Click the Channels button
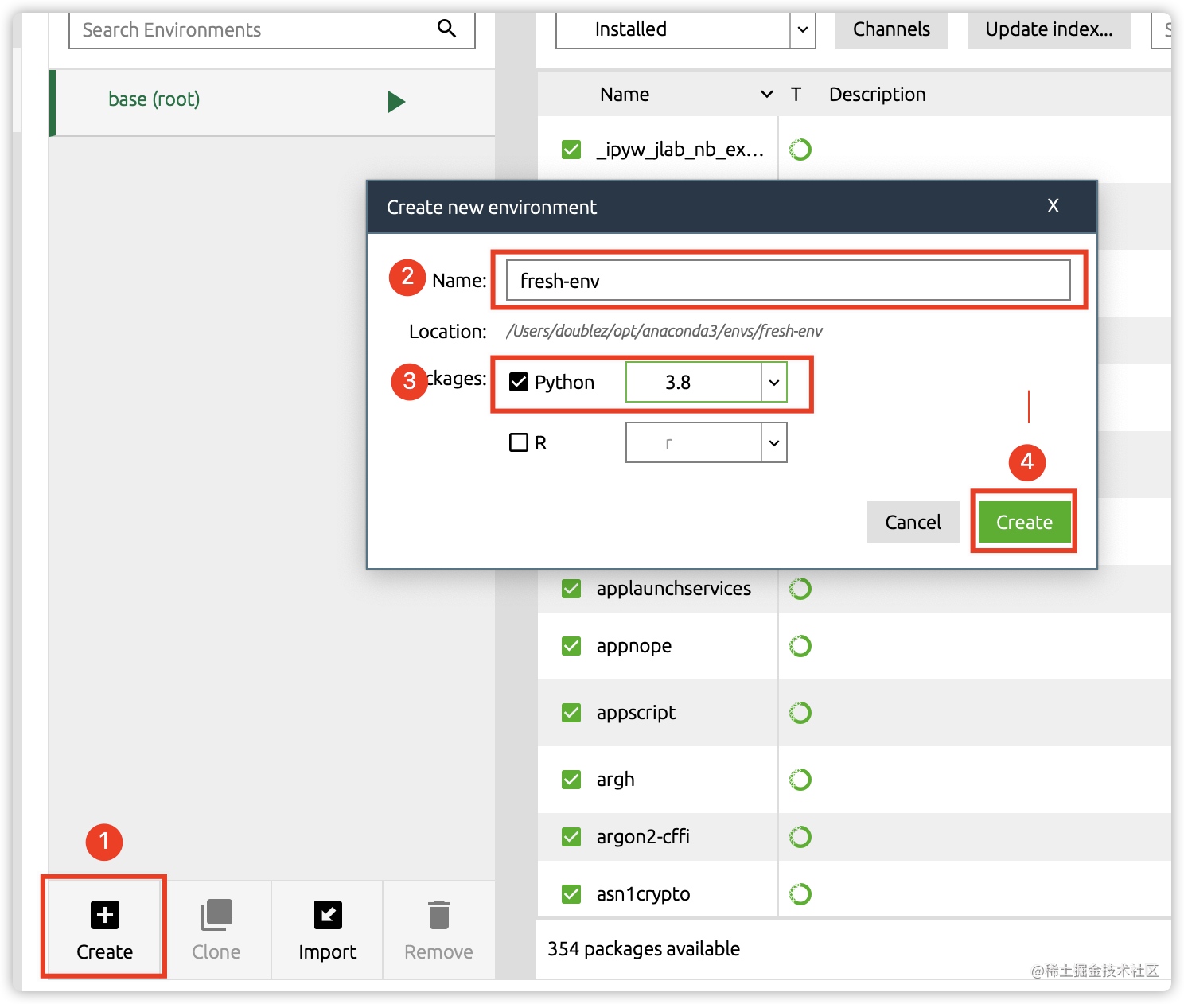This screenshot has height=1004, width=1184. click(891, 29)
